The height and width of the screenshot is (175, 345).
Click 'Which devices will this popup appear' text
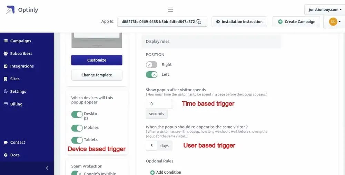(x=92, y=100)
